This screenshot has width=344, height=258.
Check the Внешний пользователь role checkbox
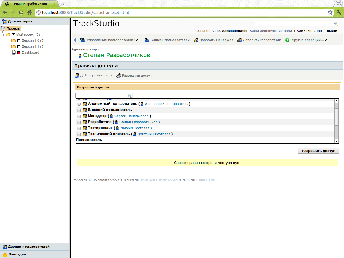pos(79,110)
